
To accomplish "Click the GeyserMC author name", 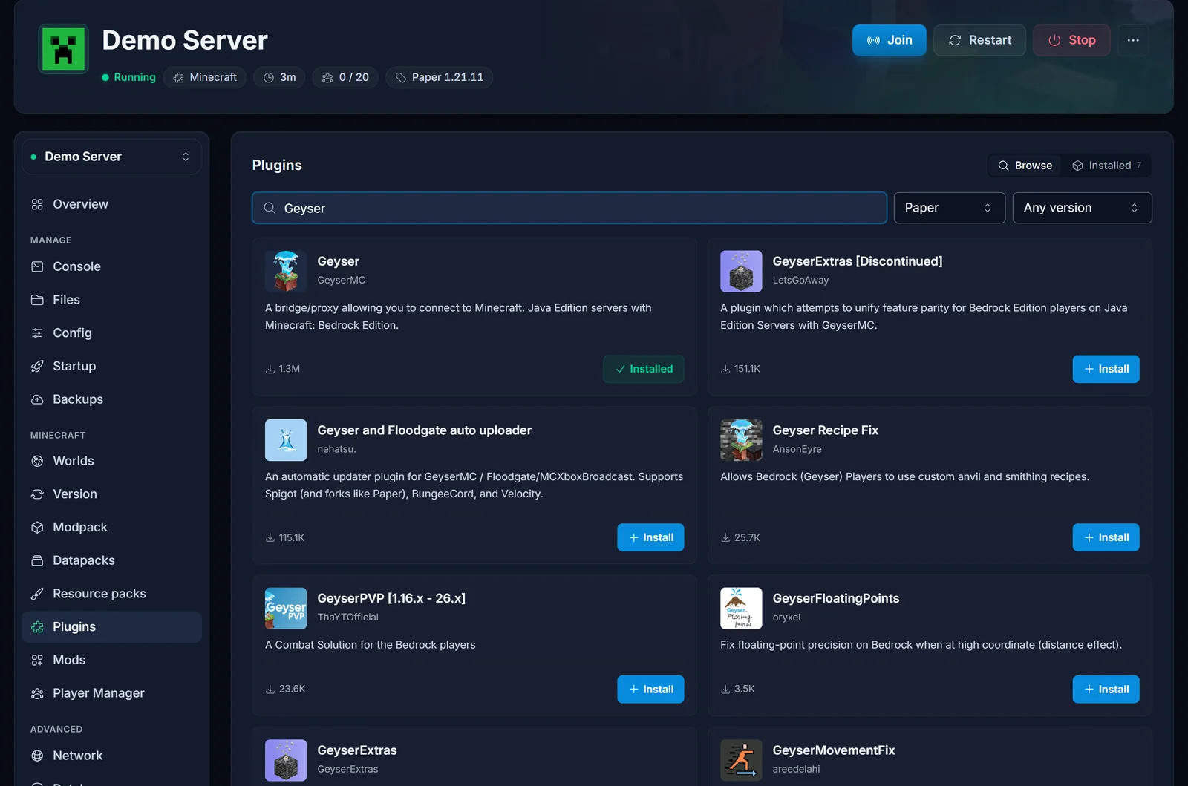I will [x=342, y=280].
